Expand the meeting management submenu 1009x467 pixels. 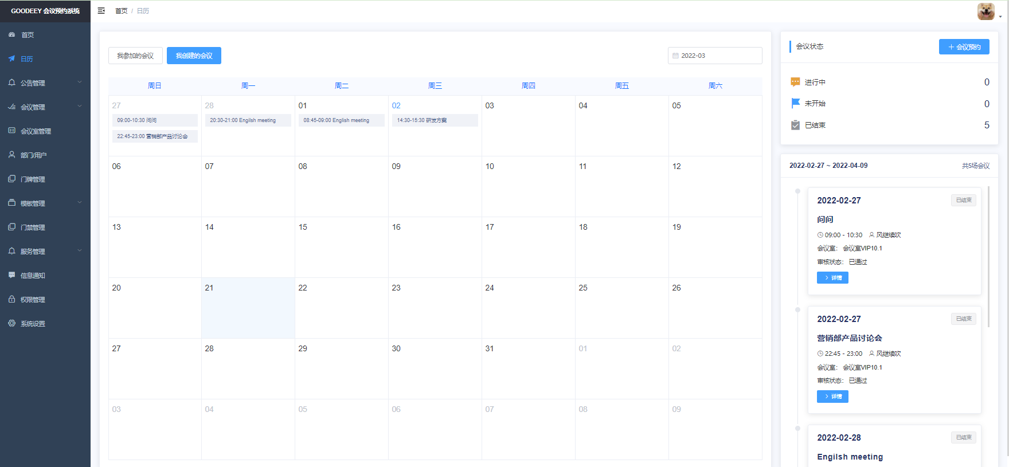point(80,107)
